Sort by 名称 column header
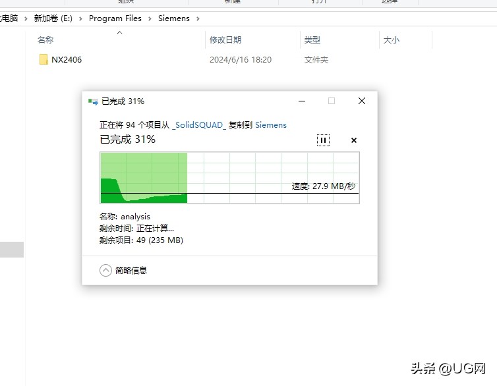 [x=45, y=40]
